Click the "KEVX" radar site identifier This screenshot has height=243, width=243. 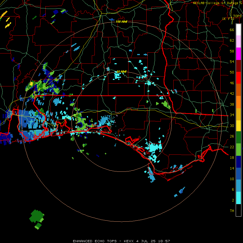[129, 241]
